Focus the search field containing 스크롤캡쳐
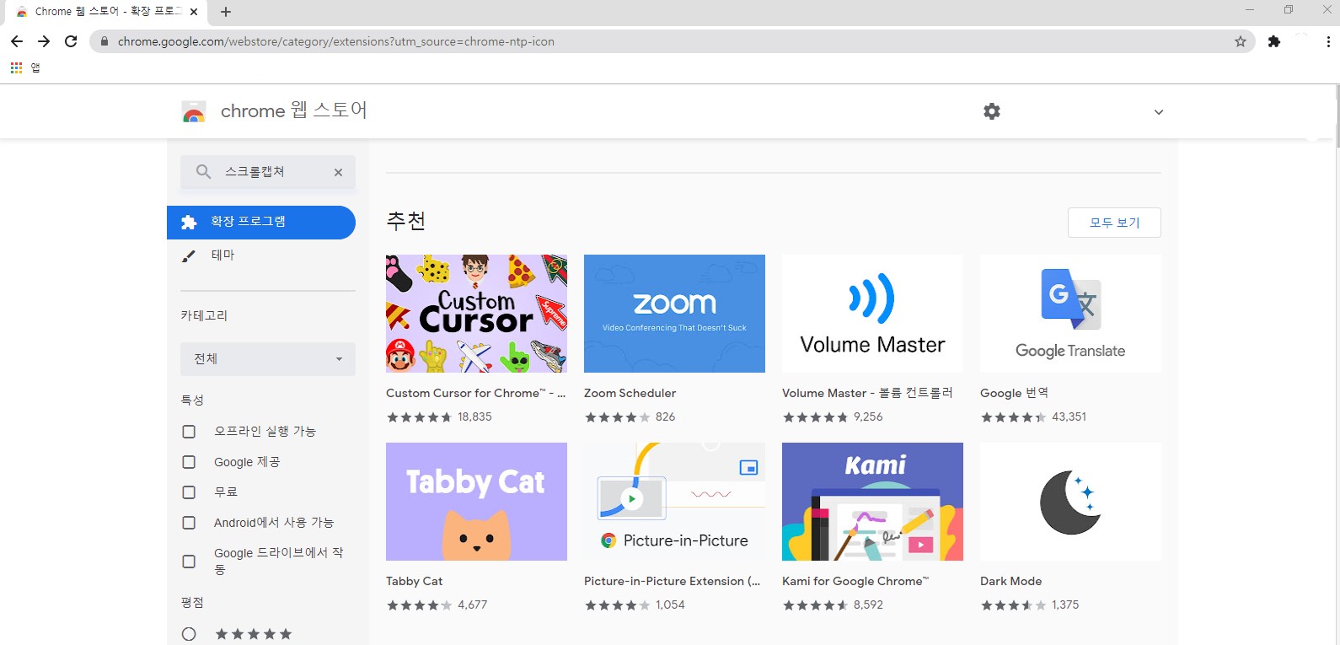This screenshot has height=645, width=1340. tap(268, 172)
